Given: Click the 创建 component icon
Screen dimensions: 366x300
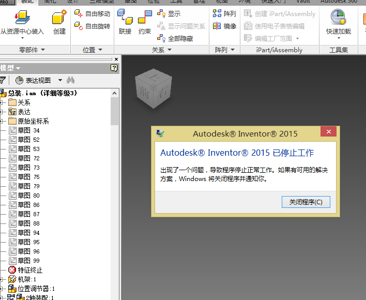Looking at the screenshot, I should click(59, 17).
